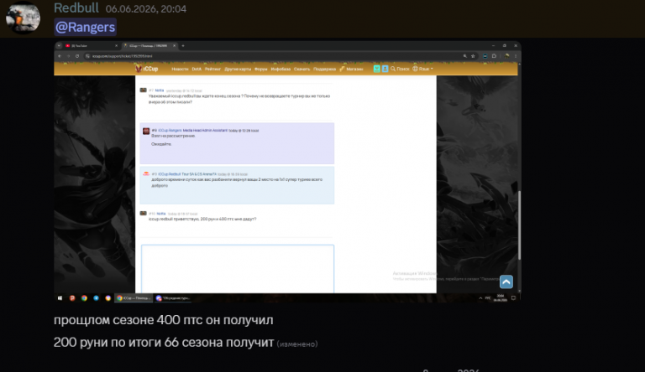Click the Telegram taskbar icon
This screenshot has height=372, width=645.
(96, 298)
